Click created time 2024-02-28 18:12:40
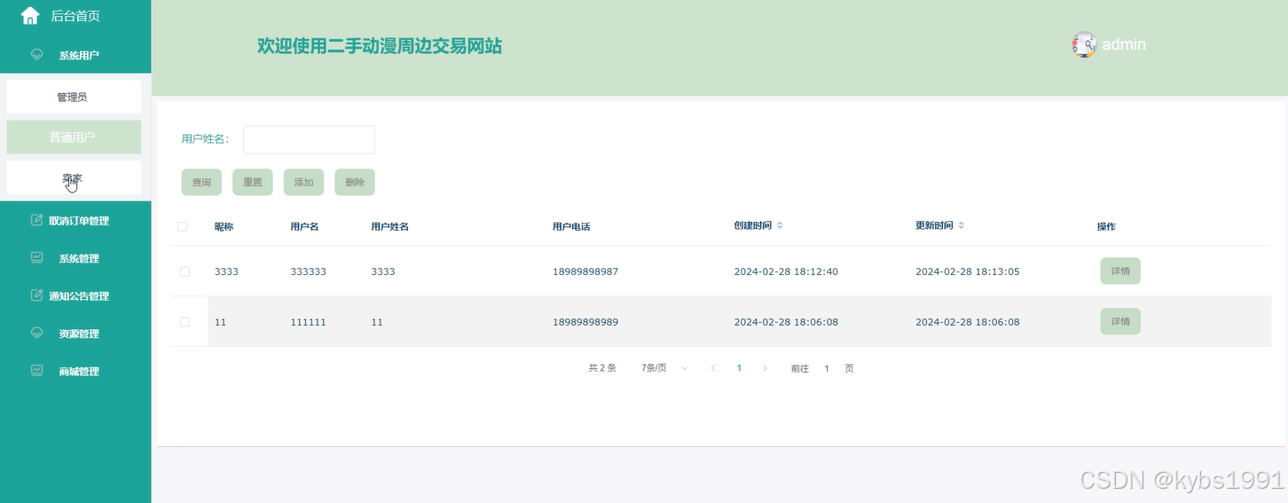This screenshot has height=503, width=1288. point(786,271)
